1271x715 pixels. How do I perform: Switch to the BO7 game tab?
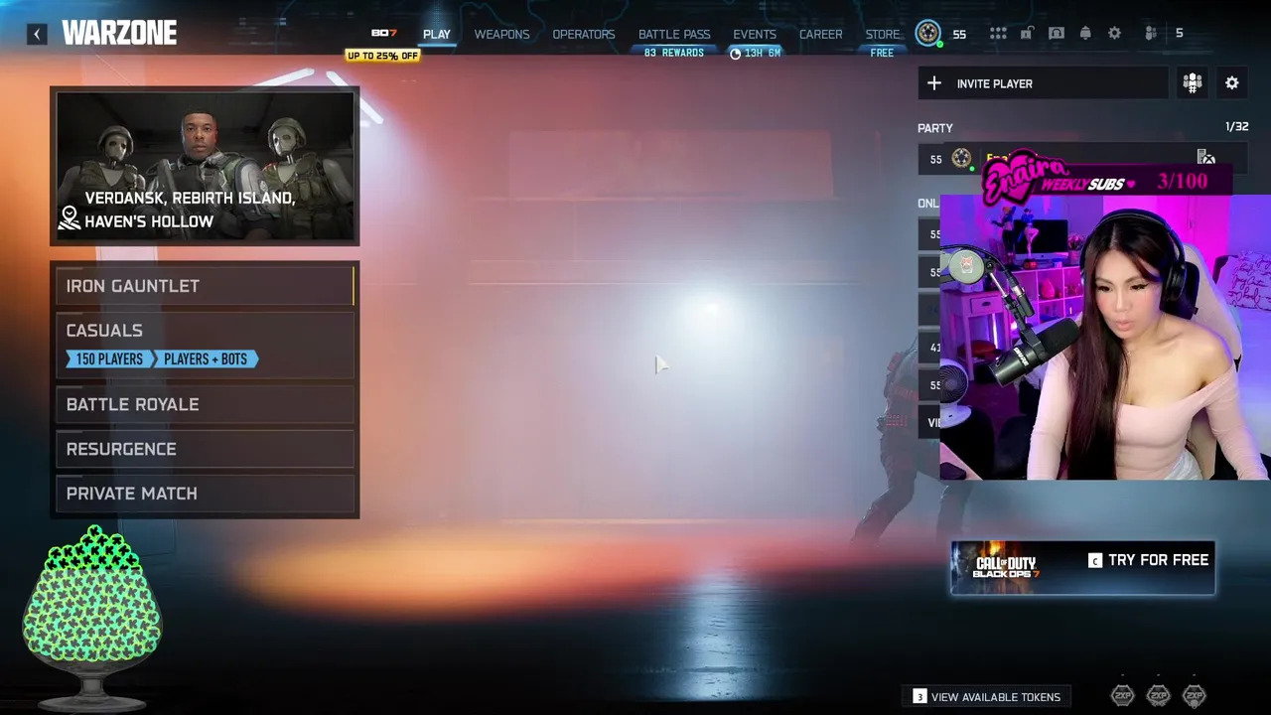point(383,34)
